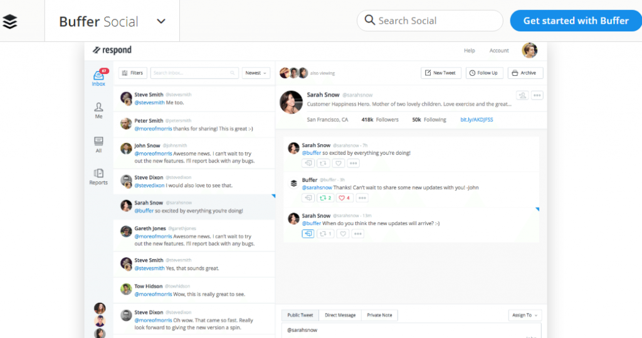Toggle retweet on Buffer's 'Thanks!' tweet
The width and height of the screenshot is (642, 338).
coord(325,198)
